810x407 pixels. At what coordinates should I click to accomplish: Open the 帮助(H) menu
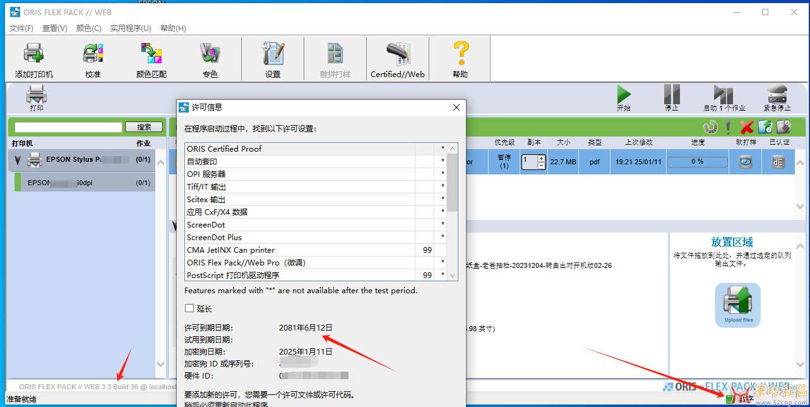173,28
